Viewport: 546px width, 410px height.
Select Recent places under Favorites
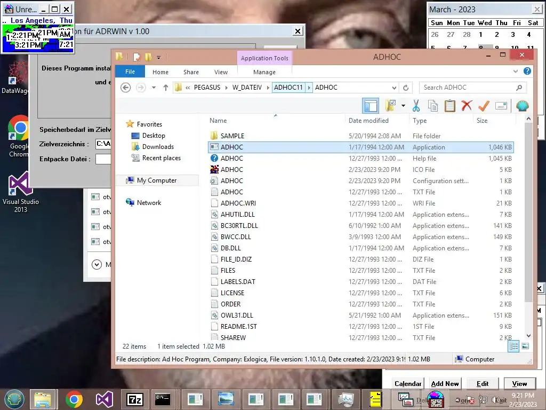point(161,157)
